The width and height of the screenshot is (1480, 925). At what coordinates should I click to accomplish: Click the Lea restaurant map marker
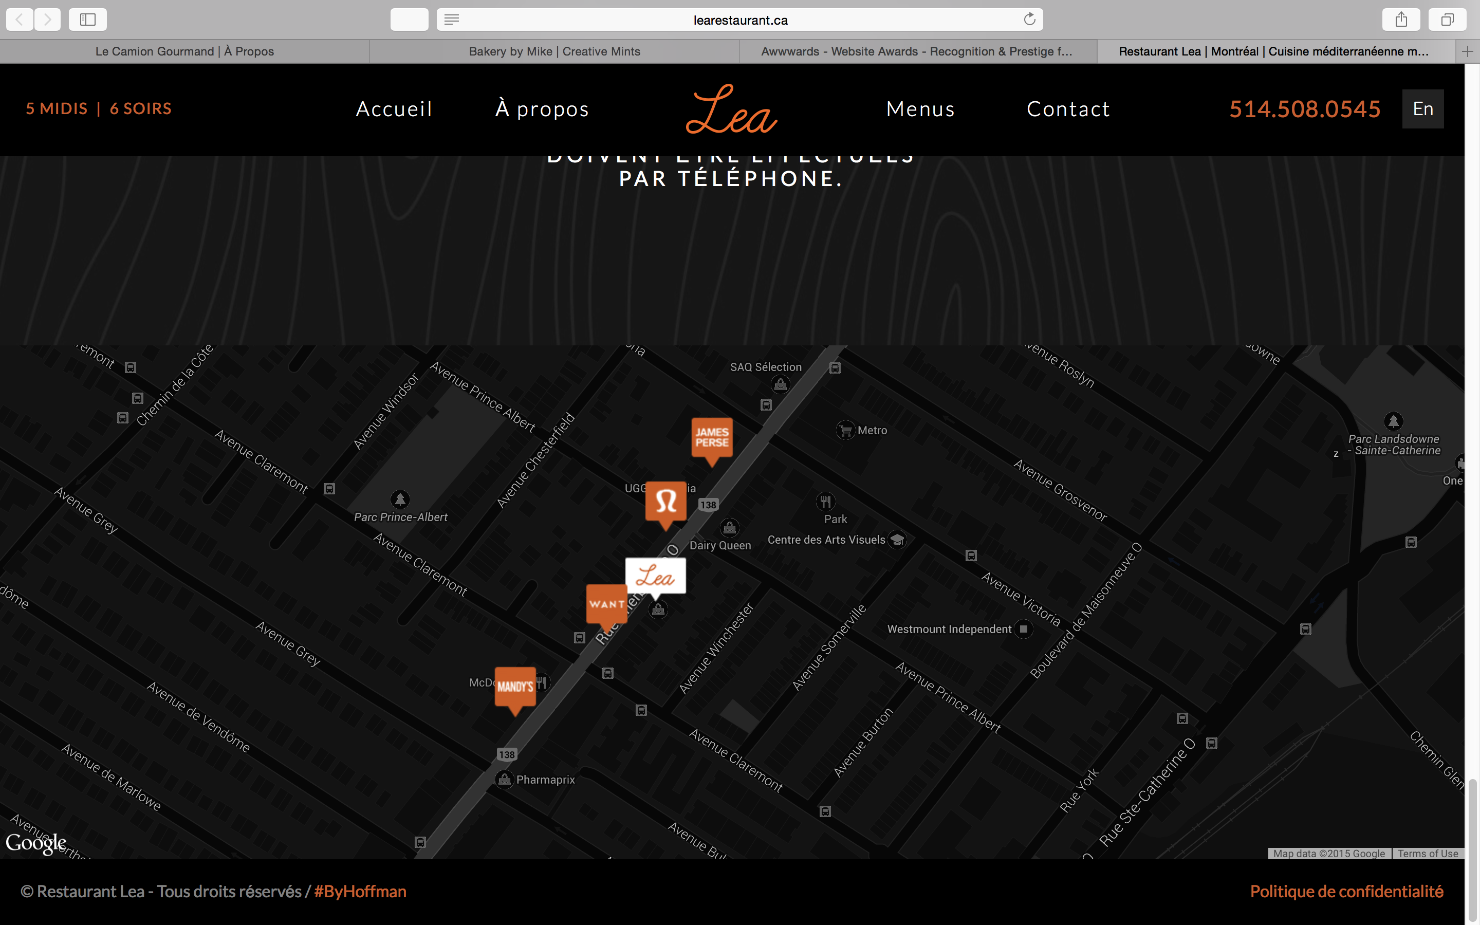point(656,578)
